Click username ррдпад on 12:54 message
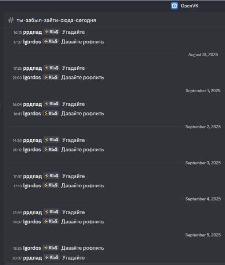Image resolution: width=225 pixels, height=265 pixels. pyautogui.click(x=32, y=212)
